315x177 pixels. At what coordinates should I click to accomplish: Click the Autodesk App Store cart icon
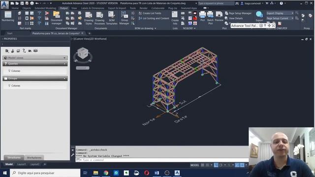click(x=267, y=3)
